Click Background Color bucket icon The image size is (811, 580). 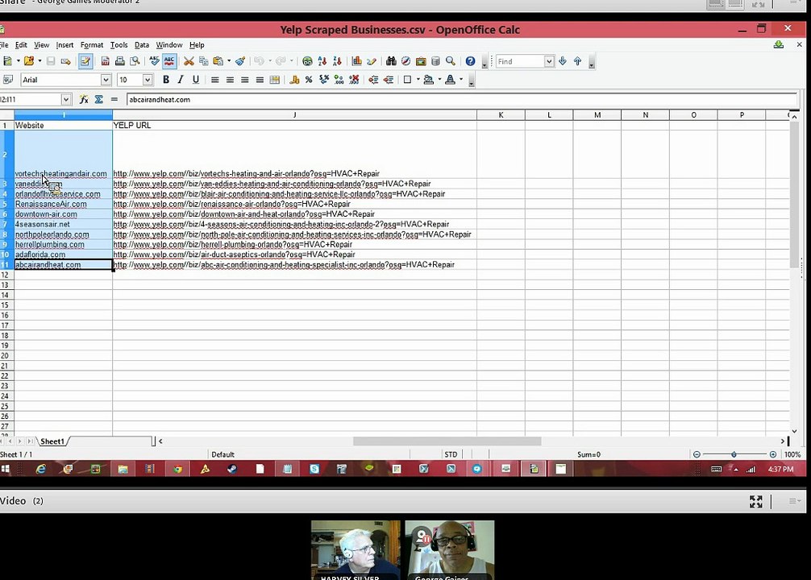click(428, 80)
